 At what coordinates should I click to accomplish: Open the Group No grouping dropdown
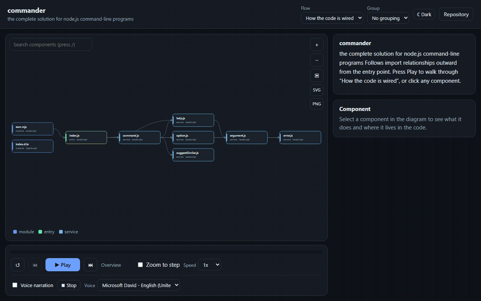pyautogui.click(x=388, y=18)
